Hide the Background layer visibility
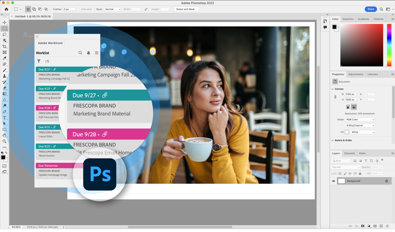Screen dimensions: 395x232 (333, 181)
